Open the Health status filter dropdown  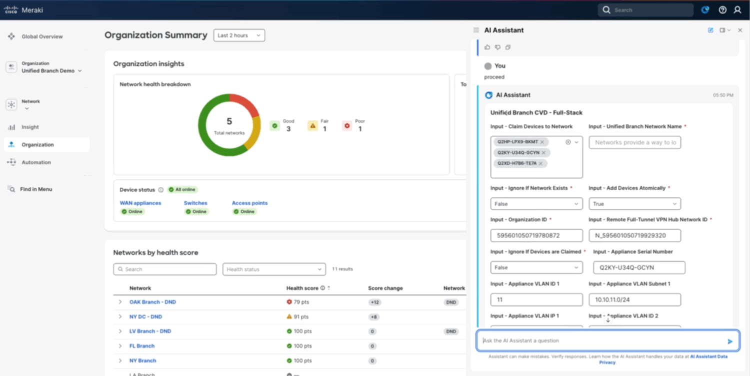(x=273, y=269)
